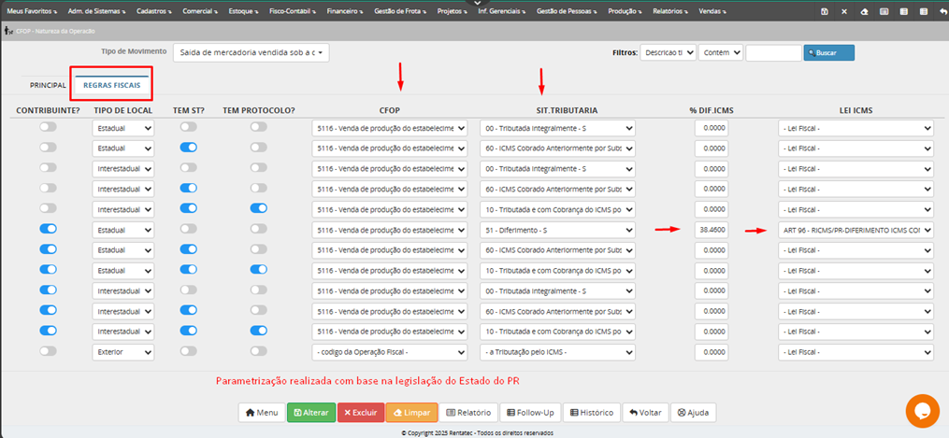The height and width of the screenshot is (438, 949).
Task: Click the Excluir button with X icon
Action: coord(359,412)
